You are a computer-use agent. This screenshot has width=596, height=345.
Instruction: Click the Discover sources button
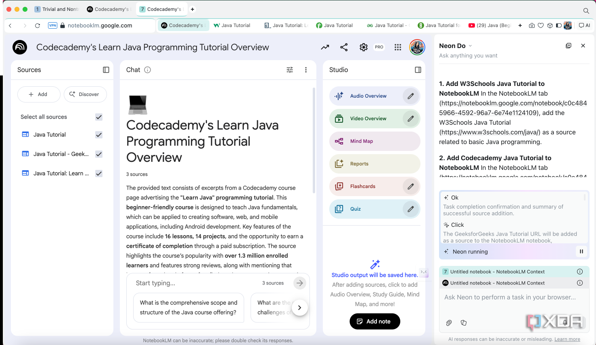[85, 94]
